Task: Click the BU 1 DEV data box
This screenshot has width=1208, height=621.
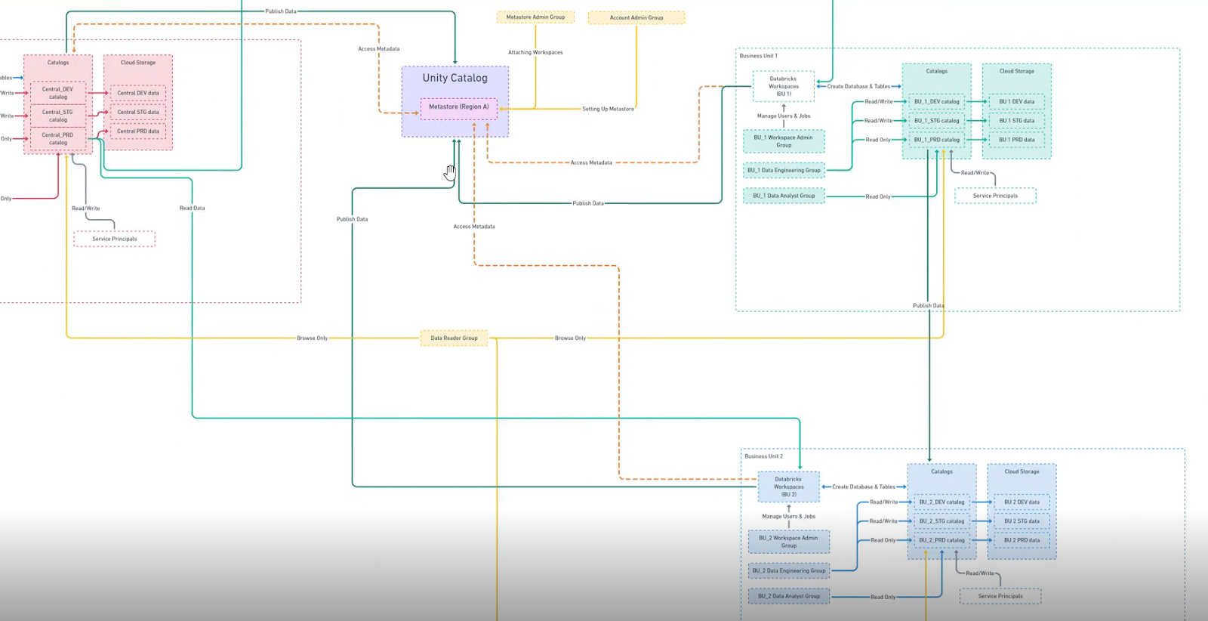Action: [x=1017, y=101]
